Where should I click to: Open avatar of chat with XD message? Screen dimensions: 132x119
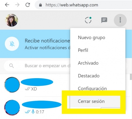[x=12, y=85]
